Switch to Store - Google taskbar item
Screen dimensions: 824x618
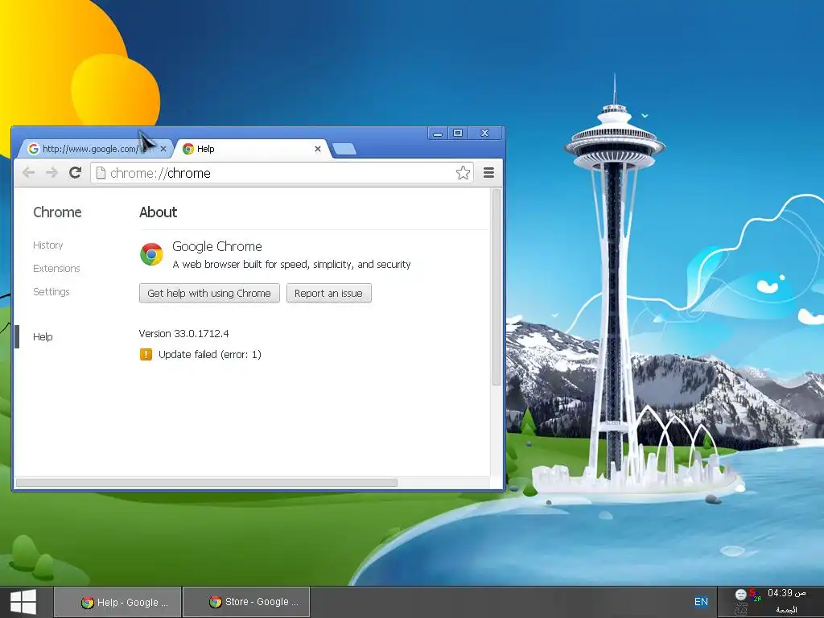246,602
